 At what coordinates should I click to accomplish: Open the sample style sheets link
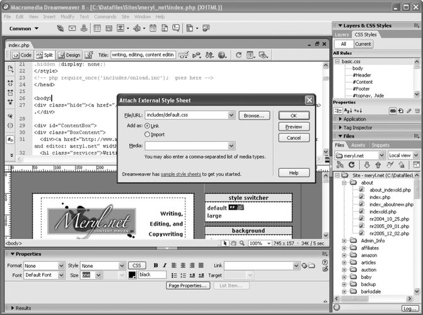182,173
